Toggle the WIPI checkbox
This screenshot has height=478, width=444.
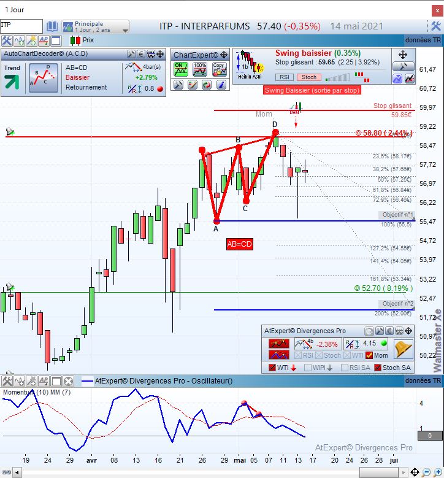308,368
